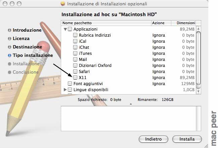Click the Ignora action for Font aggiuntivi
218x148 pixels.
[x=159, y=83]
